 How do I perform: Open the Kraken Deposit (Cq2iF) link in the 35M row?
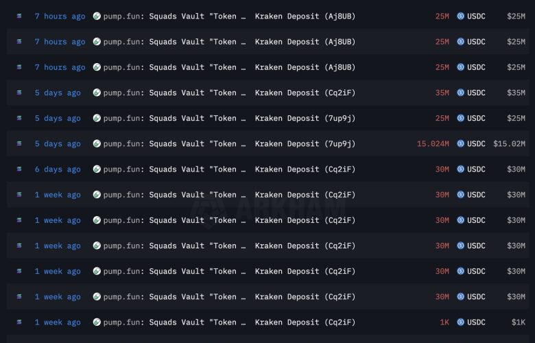click(x=305, y=93)
